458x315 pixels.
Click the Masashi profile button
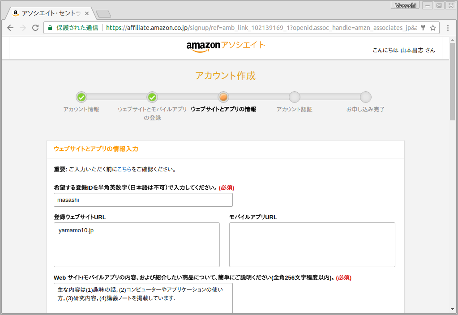click(405, 5)
